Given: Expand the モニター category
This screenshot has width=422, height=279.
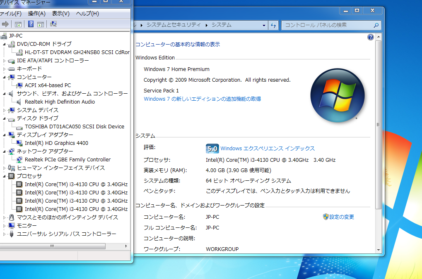Looking at the screenshot, I should point(3,225).
